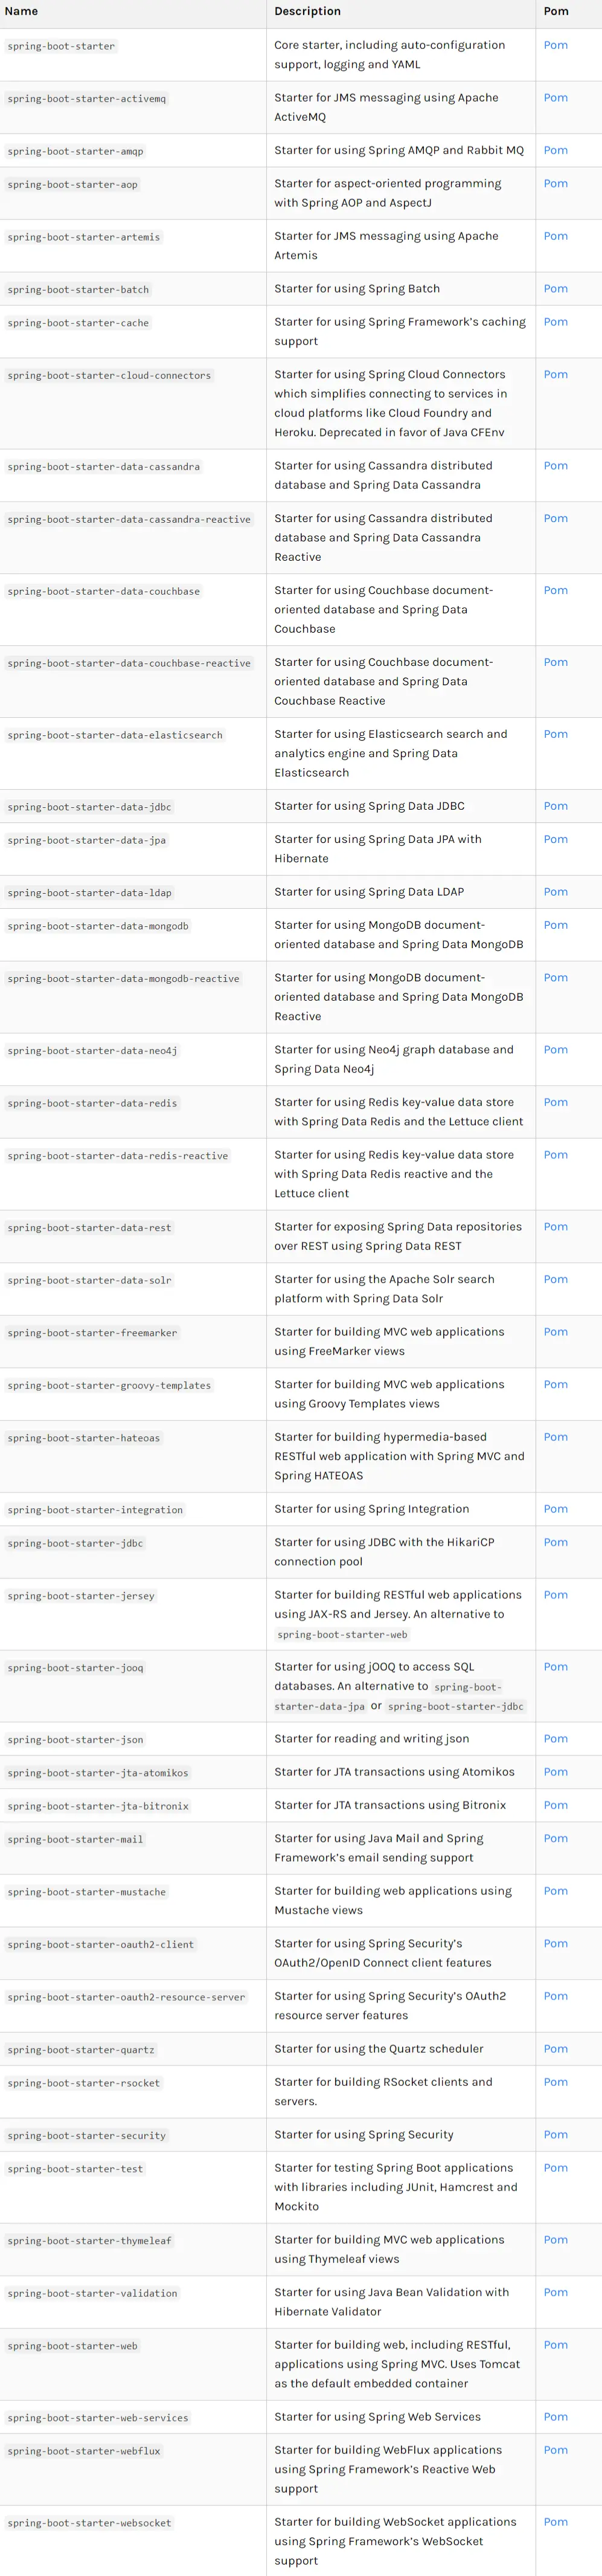Open Pom link for spring-boot-starter-mail
The height and width of the screenshot is (2576, 602).
(x=555, y=1839)
